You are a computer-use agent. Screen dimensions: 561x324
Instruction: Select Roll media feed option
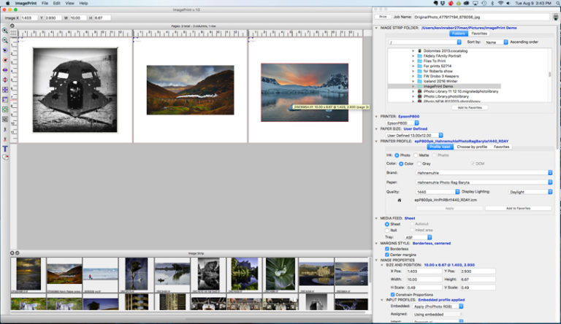click(x=387, y=231)
